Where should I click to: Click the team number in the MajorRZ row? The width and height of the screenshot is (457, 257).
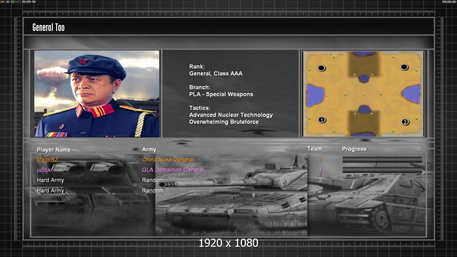pos(320,159)
